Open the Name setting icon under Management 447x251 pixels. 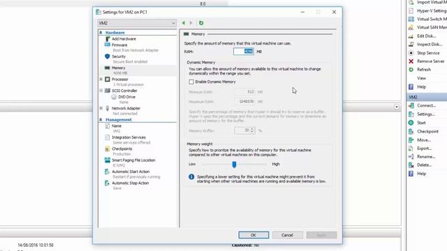click(107, 125)
